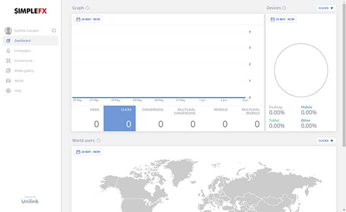
Task: Click the Conversions sidebar icon
Action: pos(8,61)
